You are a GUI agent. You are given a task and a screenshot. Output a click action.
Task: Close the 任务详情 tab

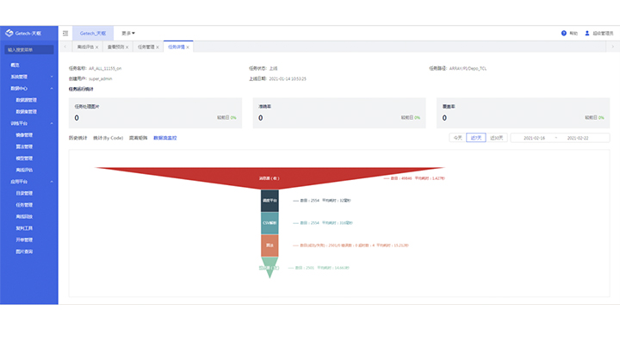(x=188, y=47)
